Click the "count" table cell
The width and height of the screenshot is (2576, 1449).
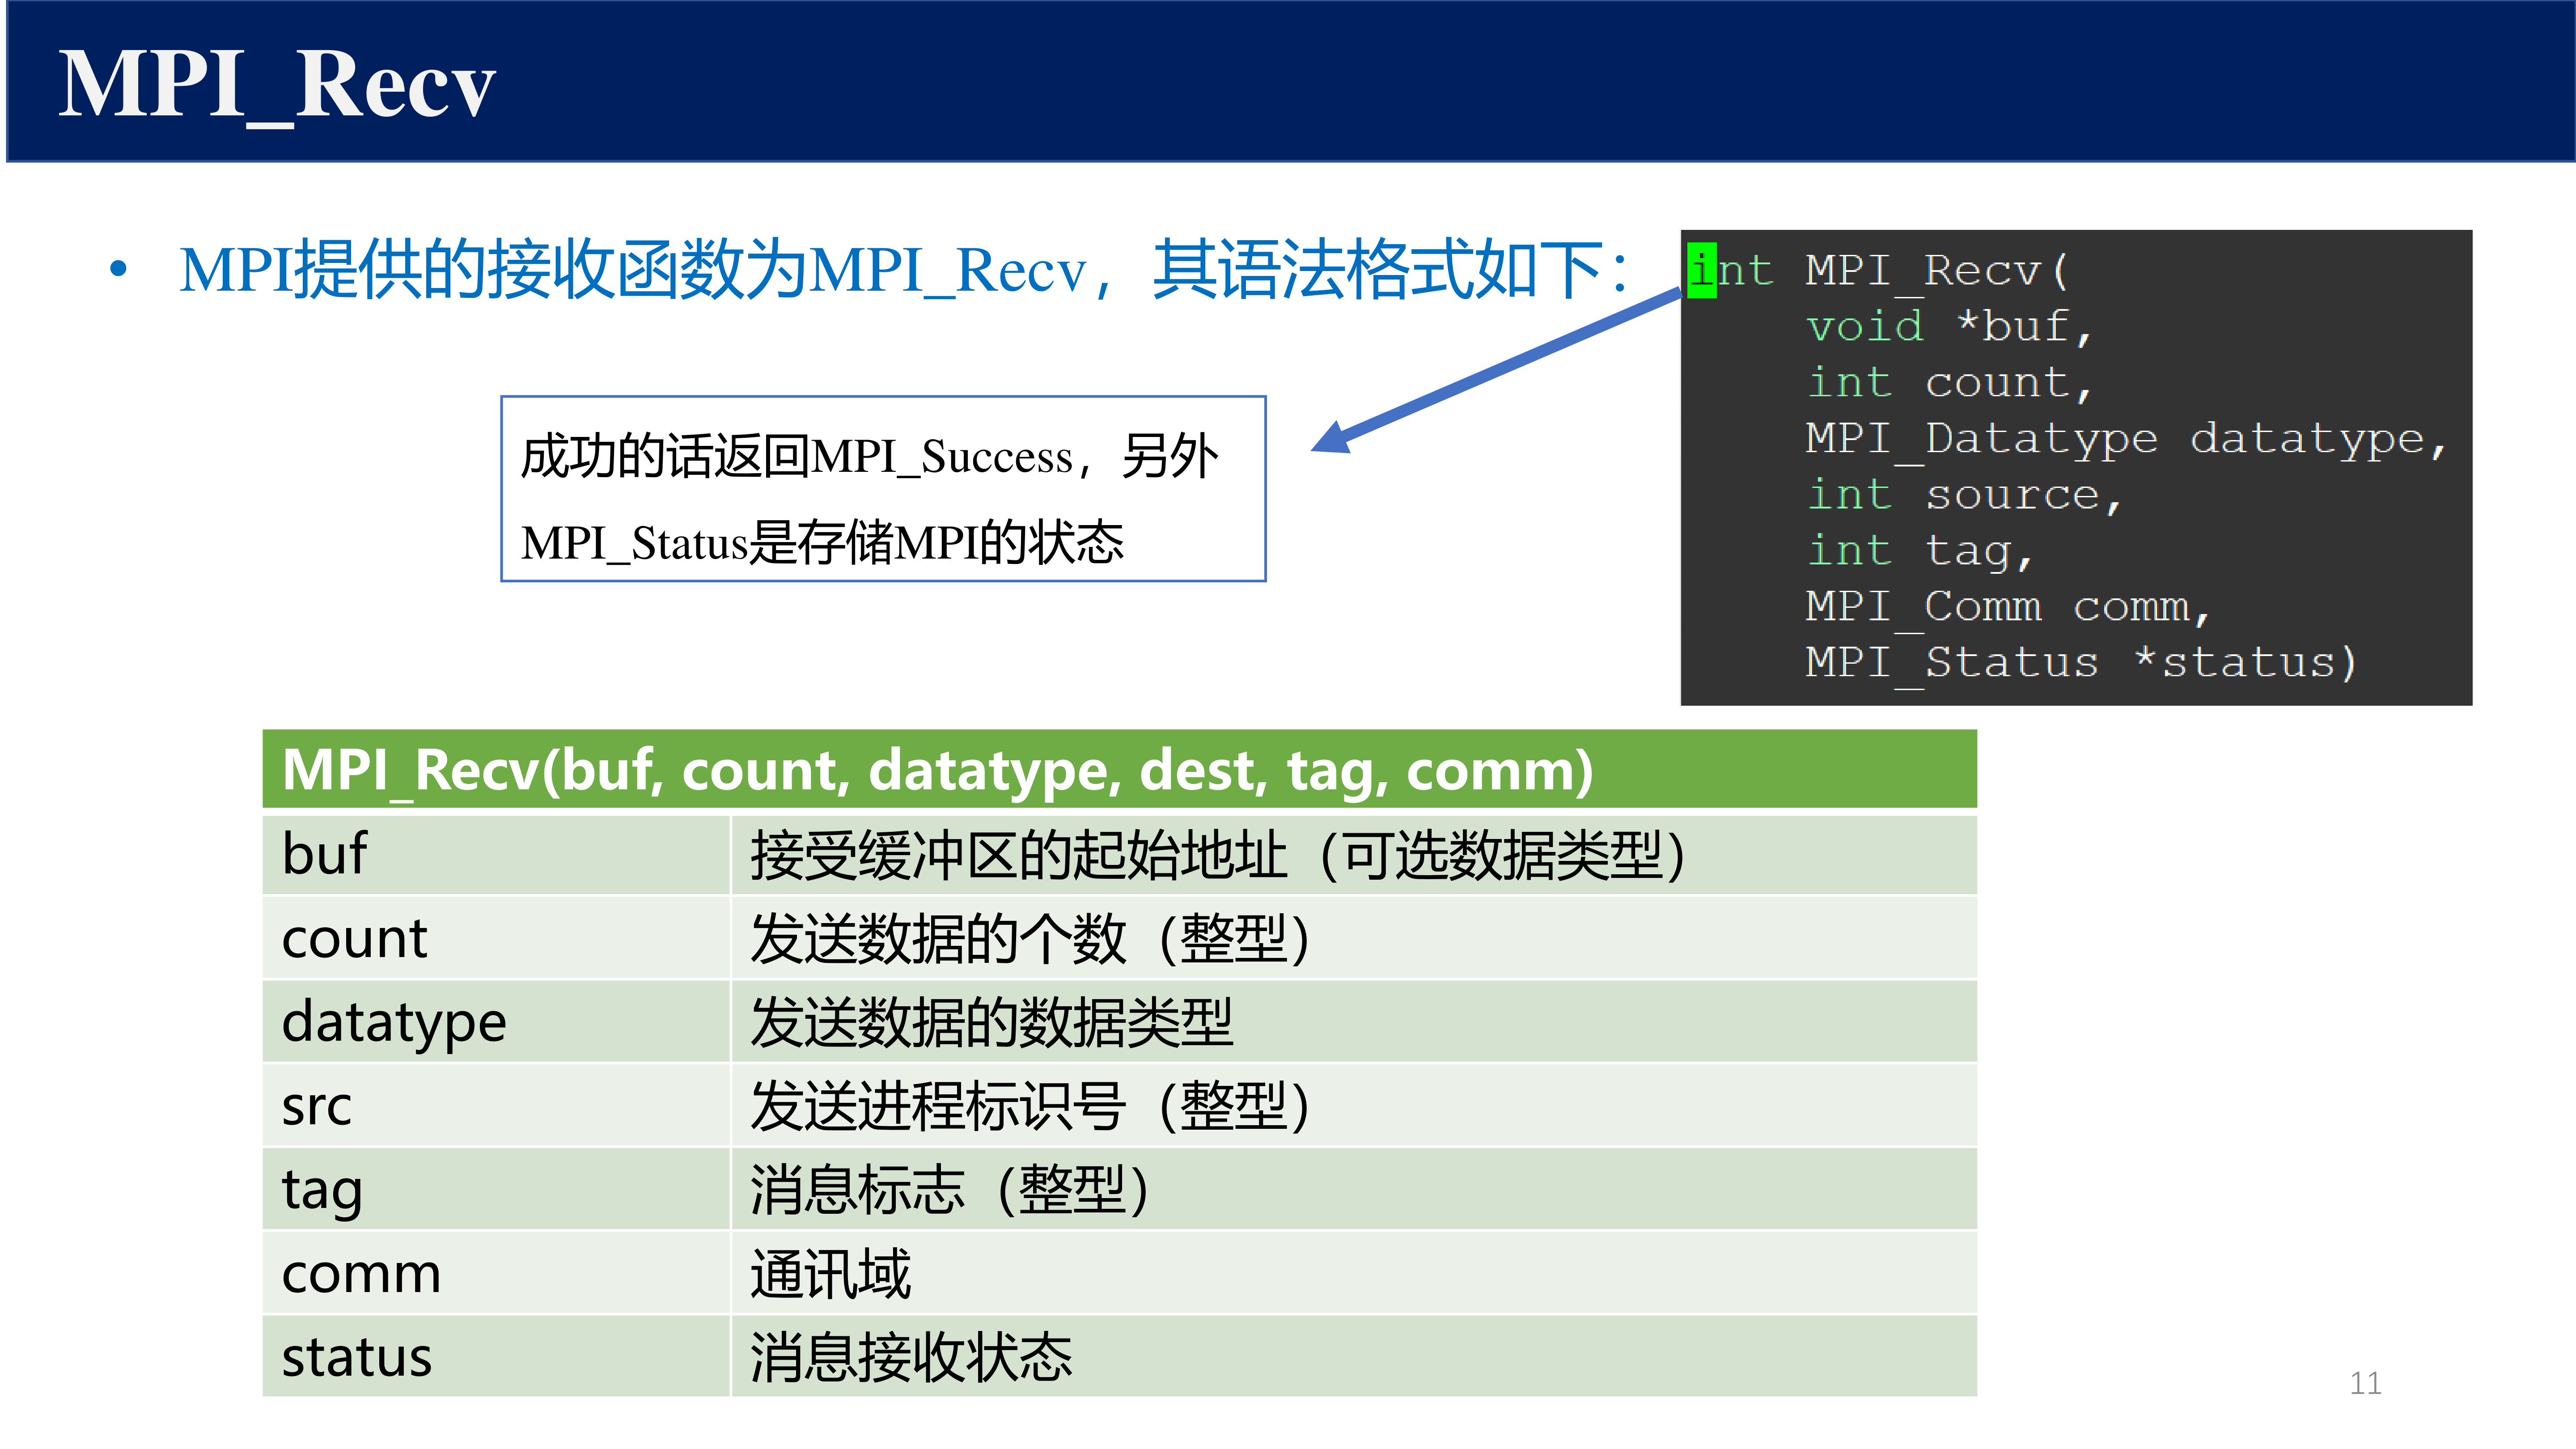(496, 938)
